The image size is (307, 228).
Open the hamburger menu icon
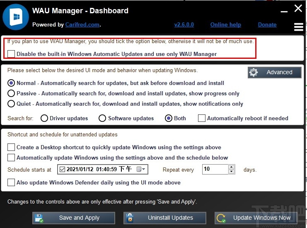pos(299,27)
